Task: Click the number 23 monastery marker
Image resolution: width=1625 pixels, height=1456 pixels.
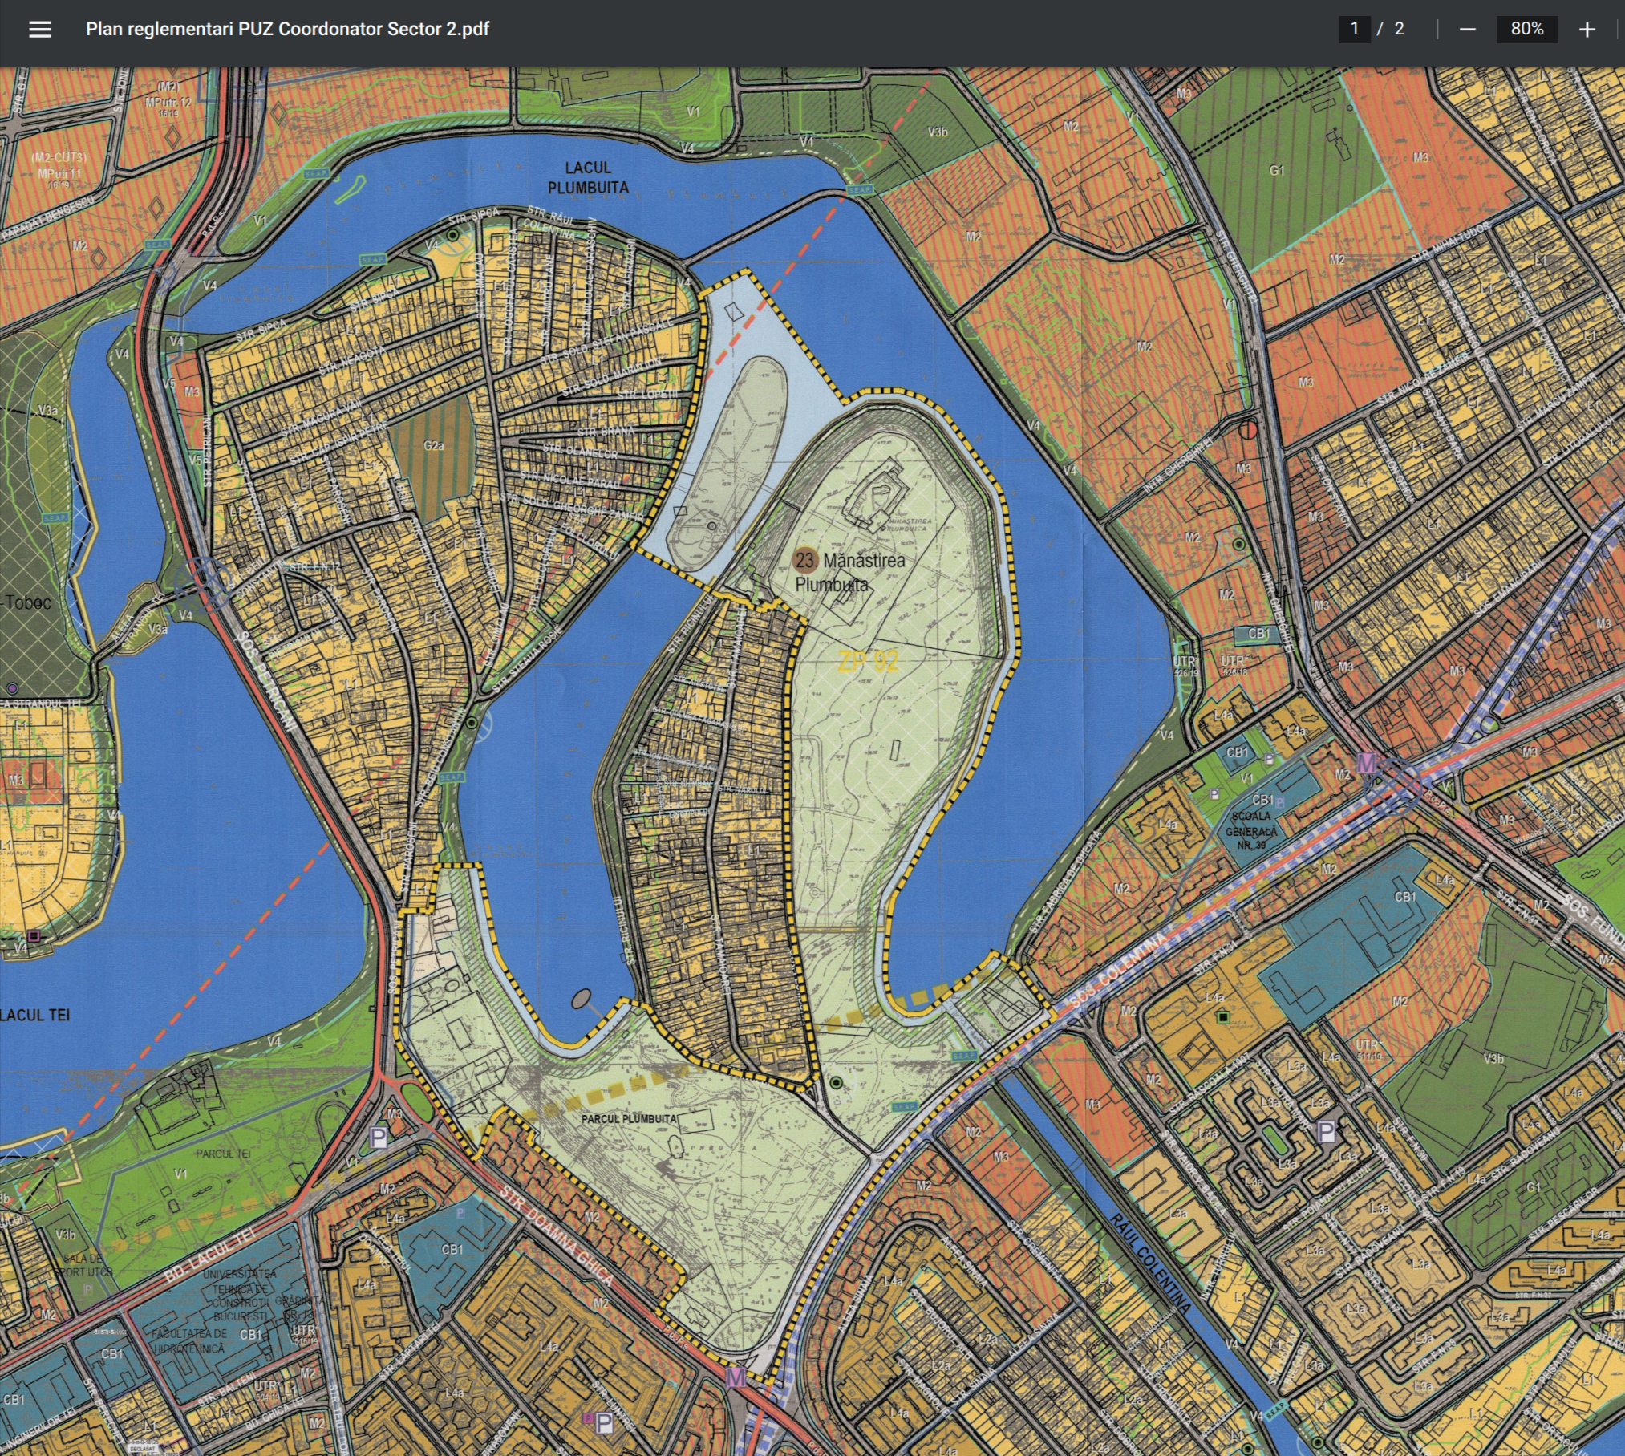Action: pos(804,560)
